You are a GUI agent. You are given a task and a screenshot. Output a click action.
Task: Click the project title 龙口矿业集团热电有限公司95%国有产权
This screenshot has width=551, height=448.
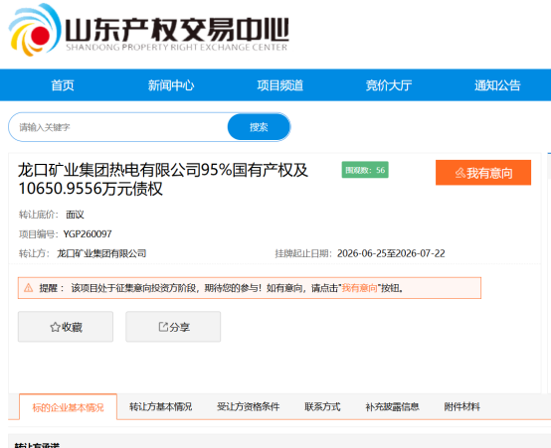tap(163, 179)
